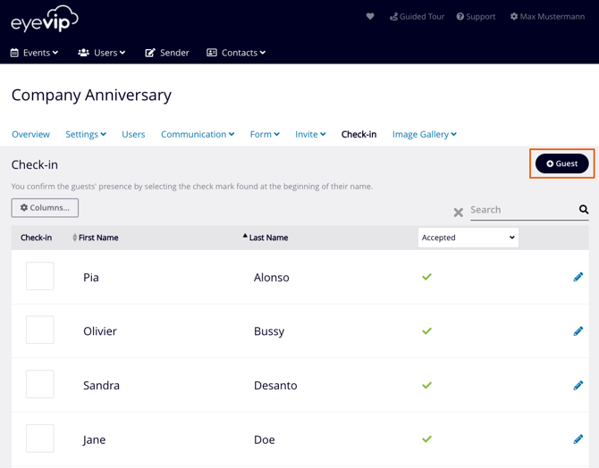The image size is (599, 468).
Task: Add a new guest with Guest button
Action: tap(561, 163)
